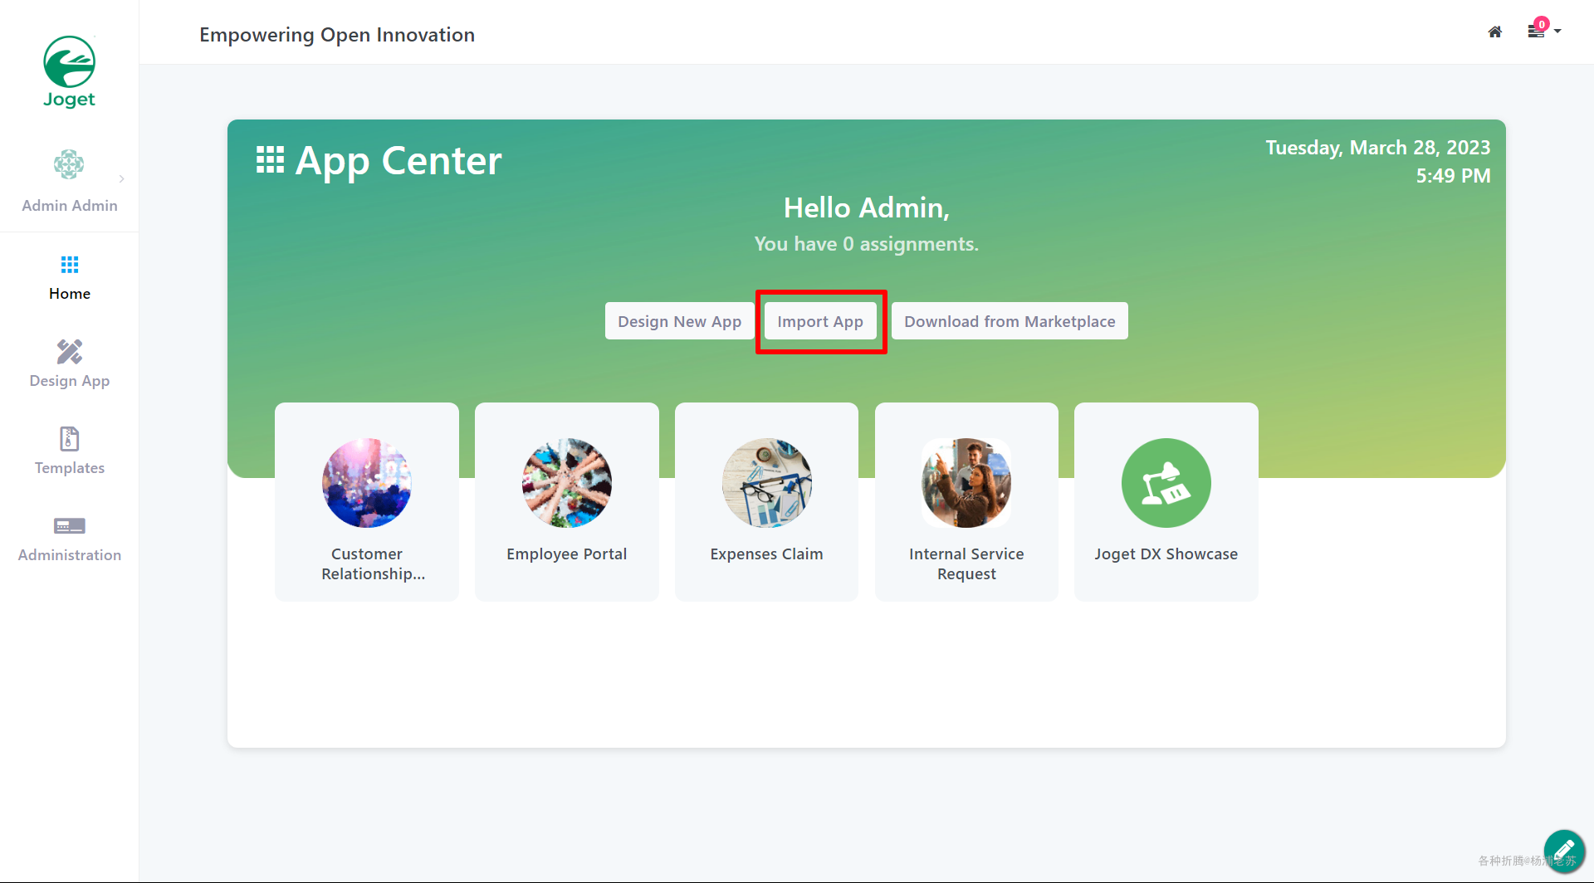The width and height of the screenshot is (1594, 883).
Task: Expand the Admin Admin profile chevron
Action: point(122,178)
